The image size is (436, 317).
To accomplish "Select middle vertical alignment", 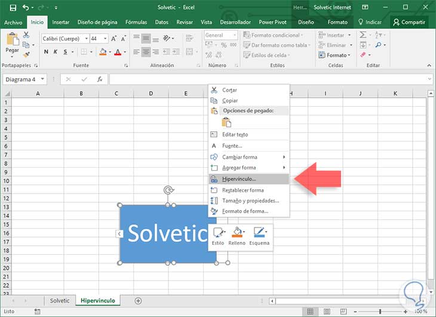I will pos(146,38).
